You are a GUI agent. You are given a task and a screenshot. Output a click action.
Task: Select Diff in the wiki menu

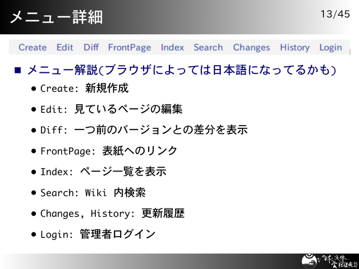pos(91,48)
